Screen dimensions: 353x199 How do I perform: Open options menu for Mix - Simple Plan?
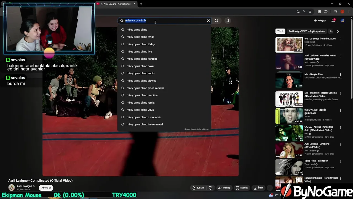[x=341, y=74]
